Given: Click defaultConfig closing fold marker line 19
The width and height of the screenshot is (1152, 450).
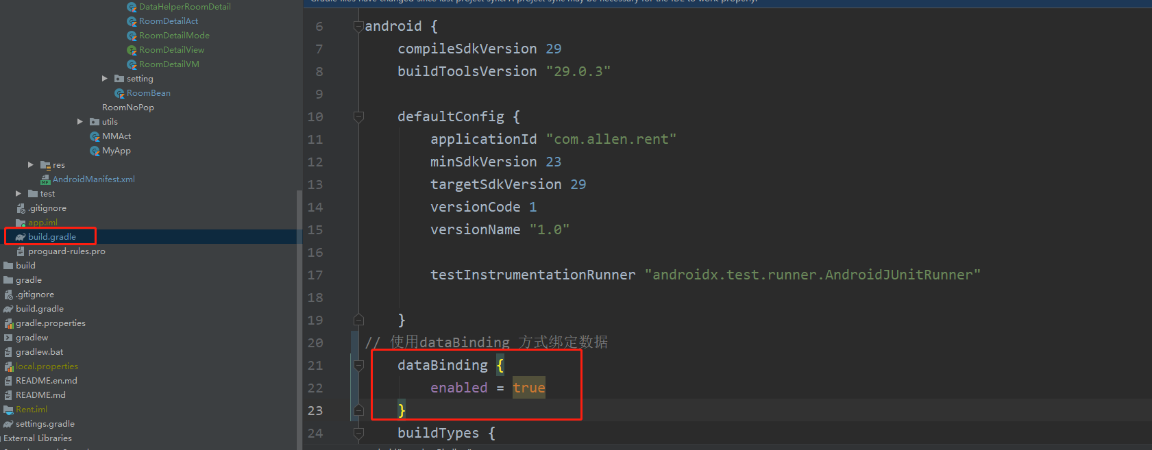Looking at the screenshot, I should (x=358, y=320).
